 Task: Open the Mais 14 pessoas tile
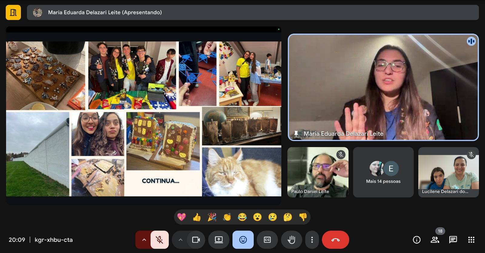[x=383, y=172]
